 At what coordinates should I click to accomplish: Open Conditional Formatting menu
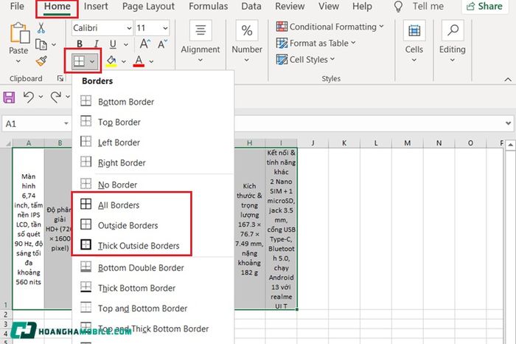pyautogui.click(x=330, y=27)
